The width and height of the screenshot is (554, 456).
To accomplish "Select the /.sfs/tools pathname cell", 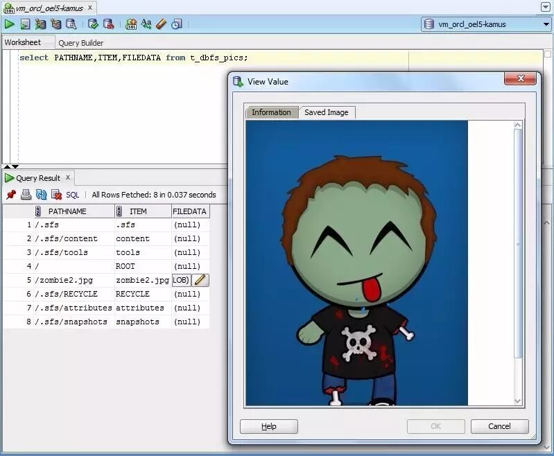I will [74, 252].
